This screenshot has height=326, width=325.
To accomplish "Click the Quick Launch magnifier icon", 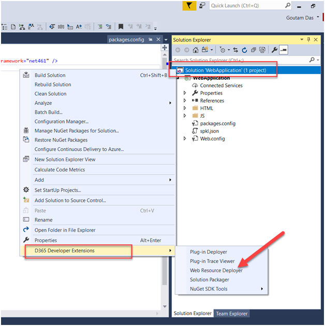I will click(x=287, y=5).
